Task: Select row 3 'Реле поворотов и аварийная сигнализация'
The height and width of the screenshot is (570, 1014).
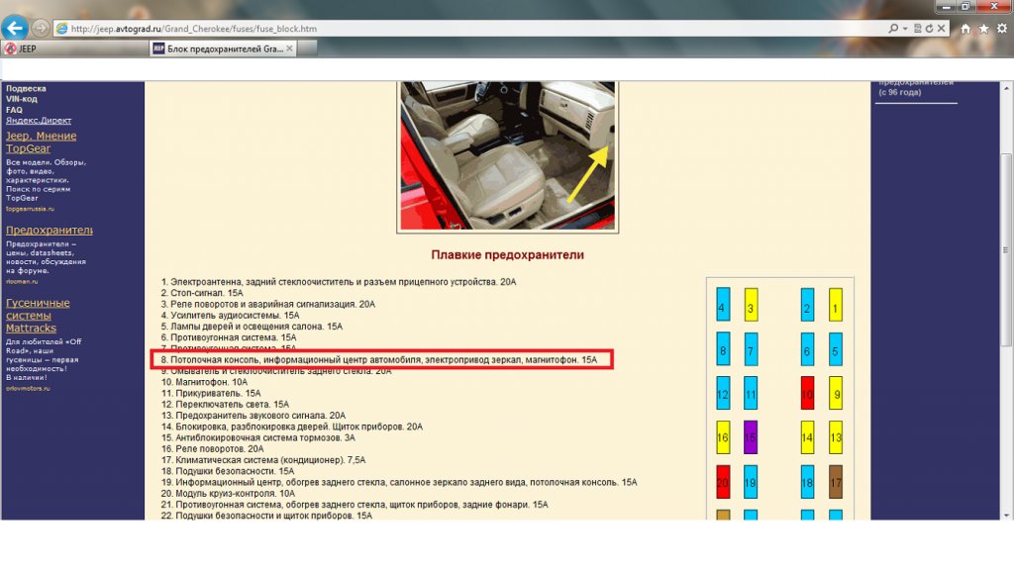Action: point(267,304)
